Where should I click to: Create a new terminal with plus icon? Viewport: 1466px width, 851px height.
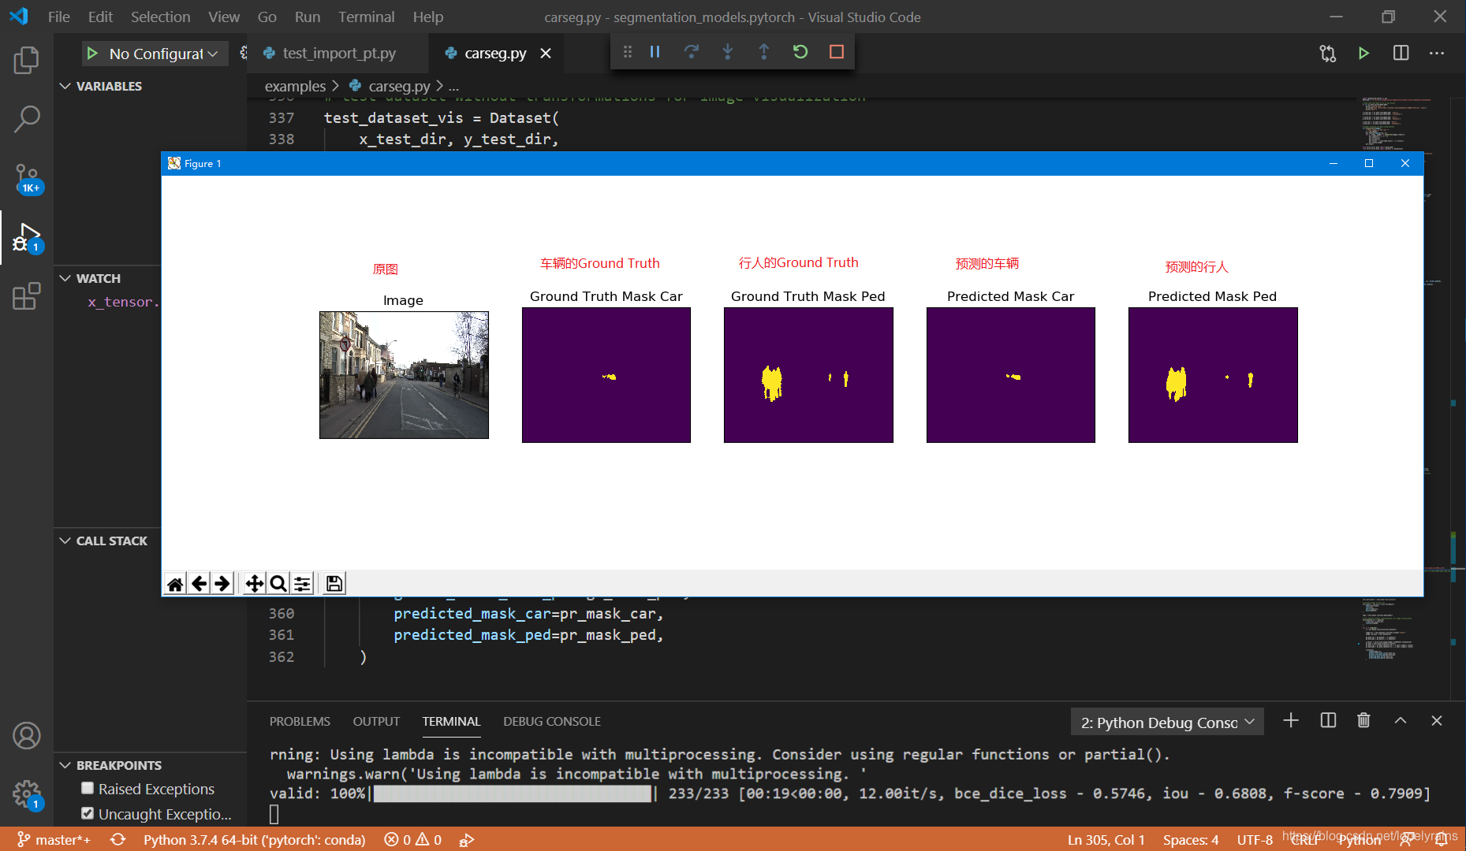[1291, 720]
